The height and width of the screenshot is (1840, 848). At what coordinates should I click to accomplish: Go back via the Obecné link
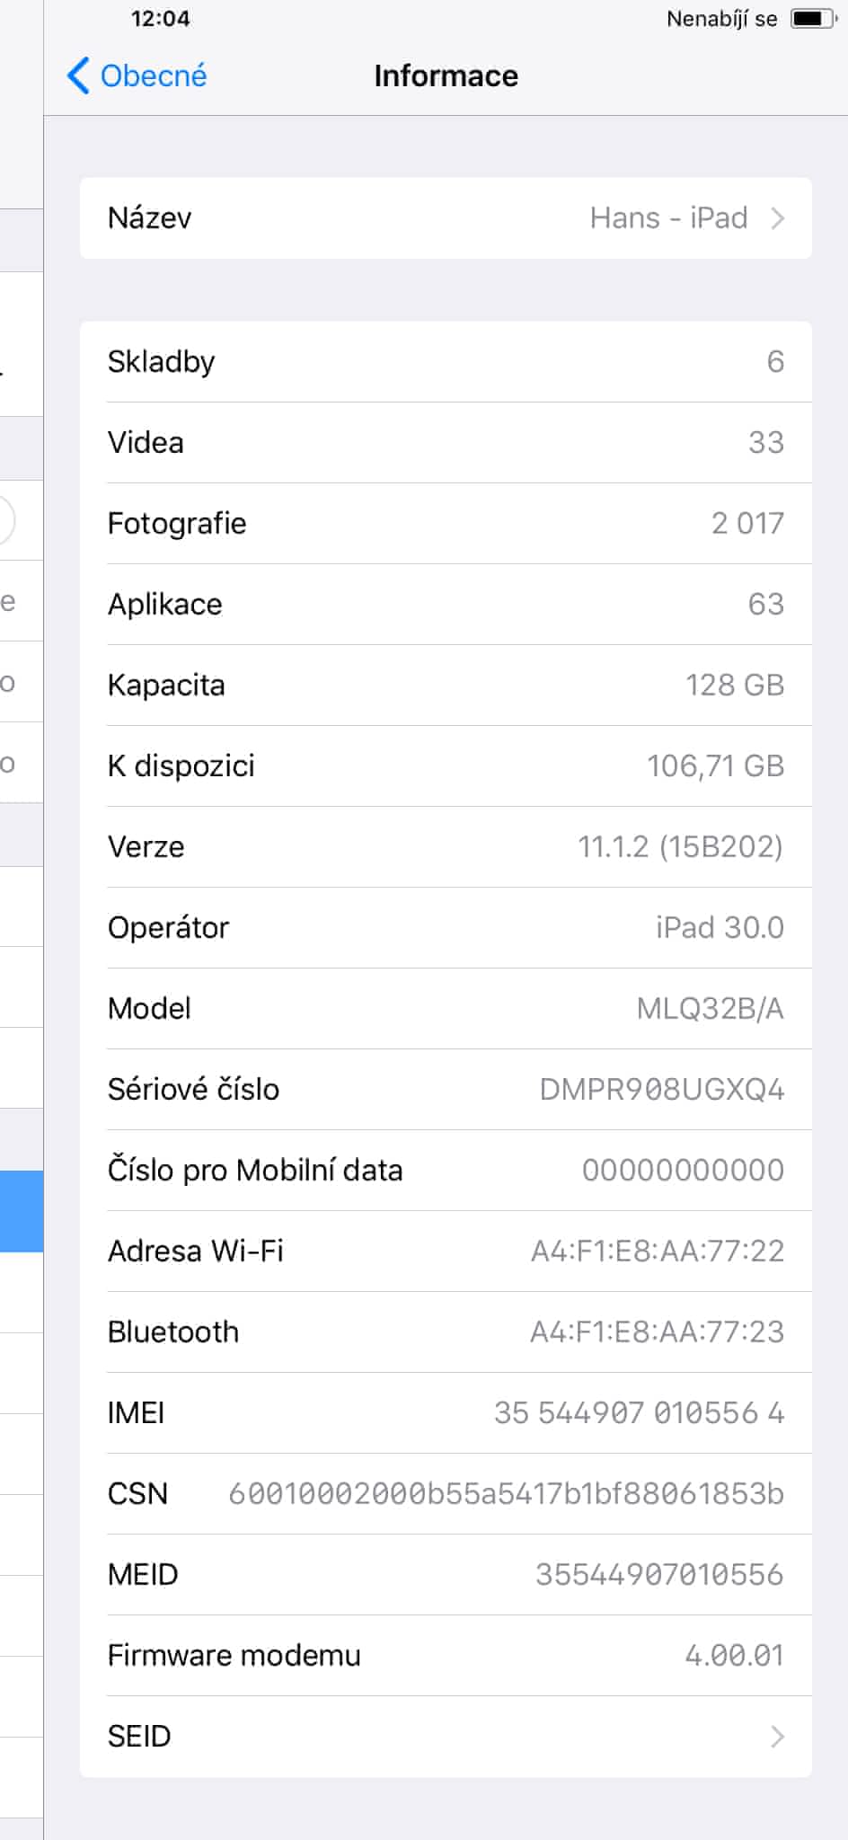(153, 75)
